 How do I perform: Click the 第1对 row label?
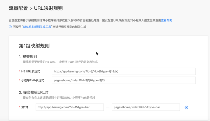coord(25,107)
